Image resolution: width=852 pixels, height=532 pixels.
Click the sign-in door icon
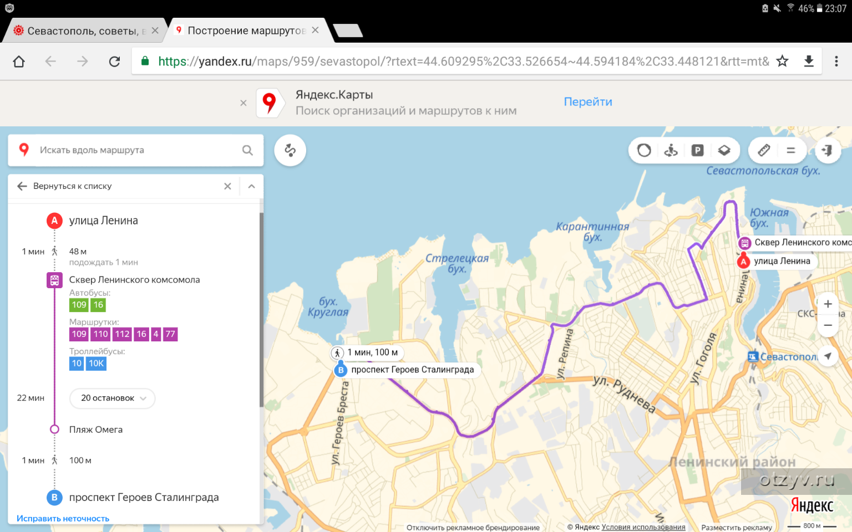point(827,150)
